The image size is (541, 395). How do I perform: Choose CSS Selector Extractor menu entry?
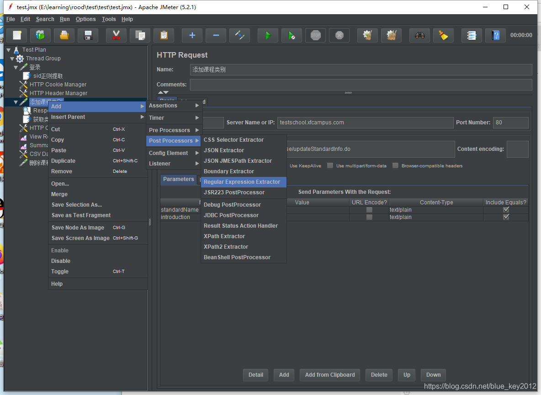(x=244, y=140)
